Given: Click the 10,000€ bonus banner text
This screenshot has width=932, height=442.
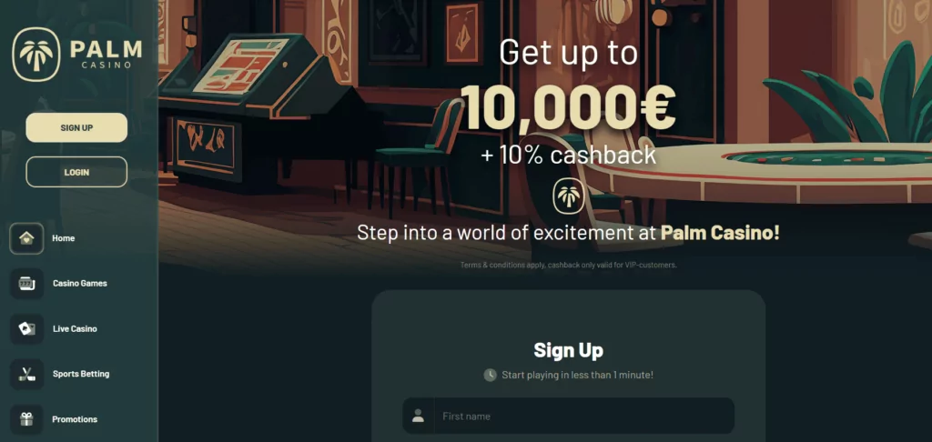Looking at the screenshot, I should 568,107.
